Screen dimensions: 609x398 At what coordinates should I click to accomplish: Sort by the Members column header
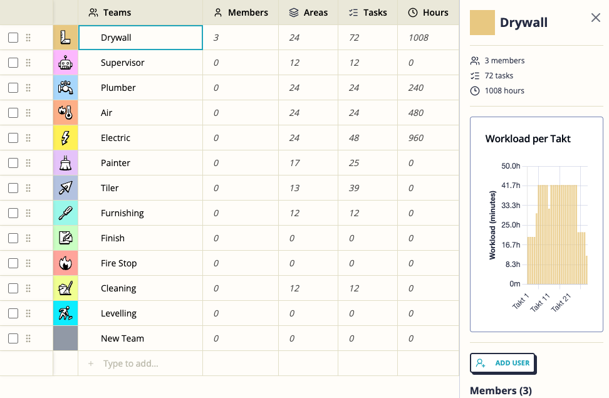241,13
